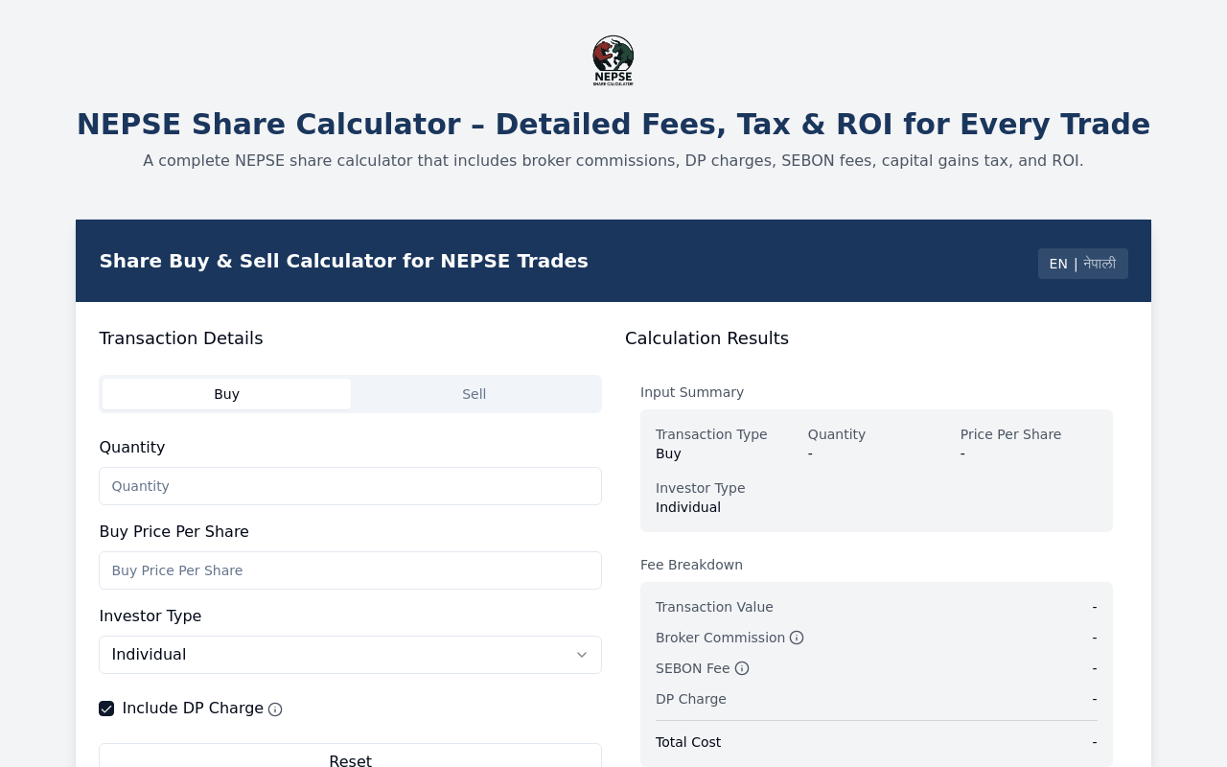
Task: Click the Transaction Type label in summary
Action: (x=711, y=434)
